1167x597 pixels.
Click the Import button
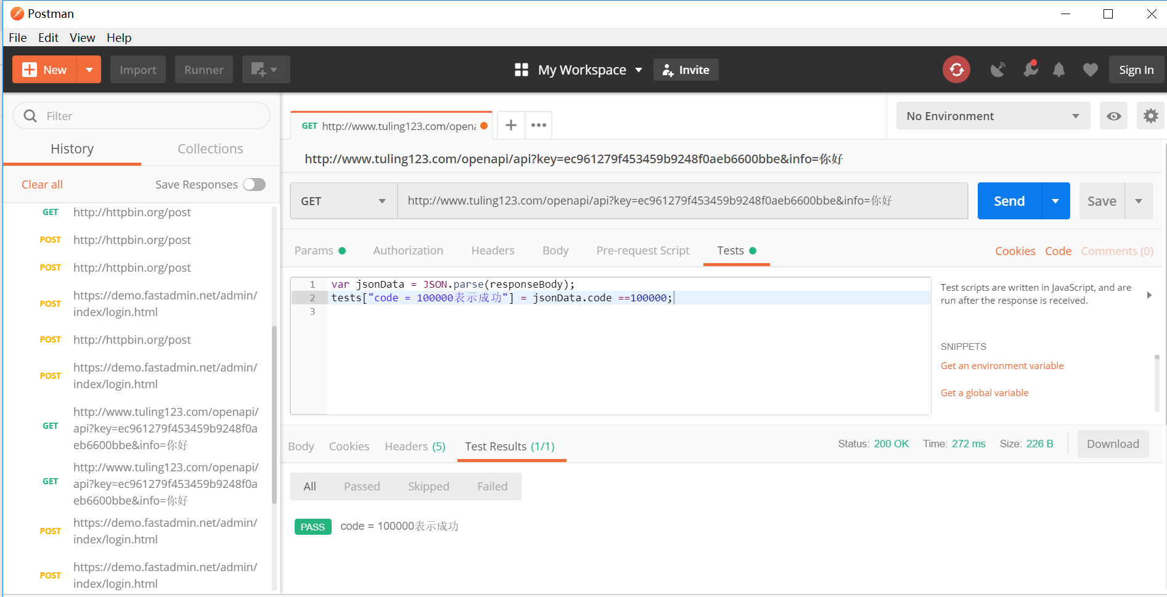tap(138, 70)
